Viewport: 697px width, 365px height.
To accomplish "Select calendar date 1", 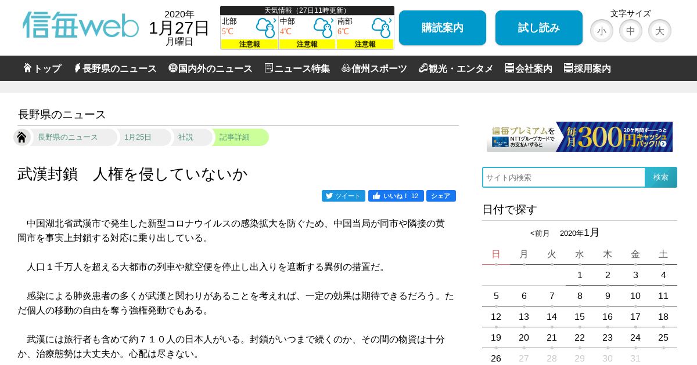I will (580, 275).
